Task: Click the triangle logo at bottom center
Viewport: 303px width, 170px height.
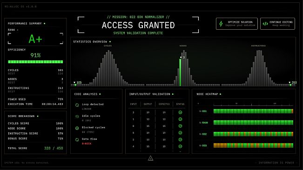Action: tap(150, 158)
